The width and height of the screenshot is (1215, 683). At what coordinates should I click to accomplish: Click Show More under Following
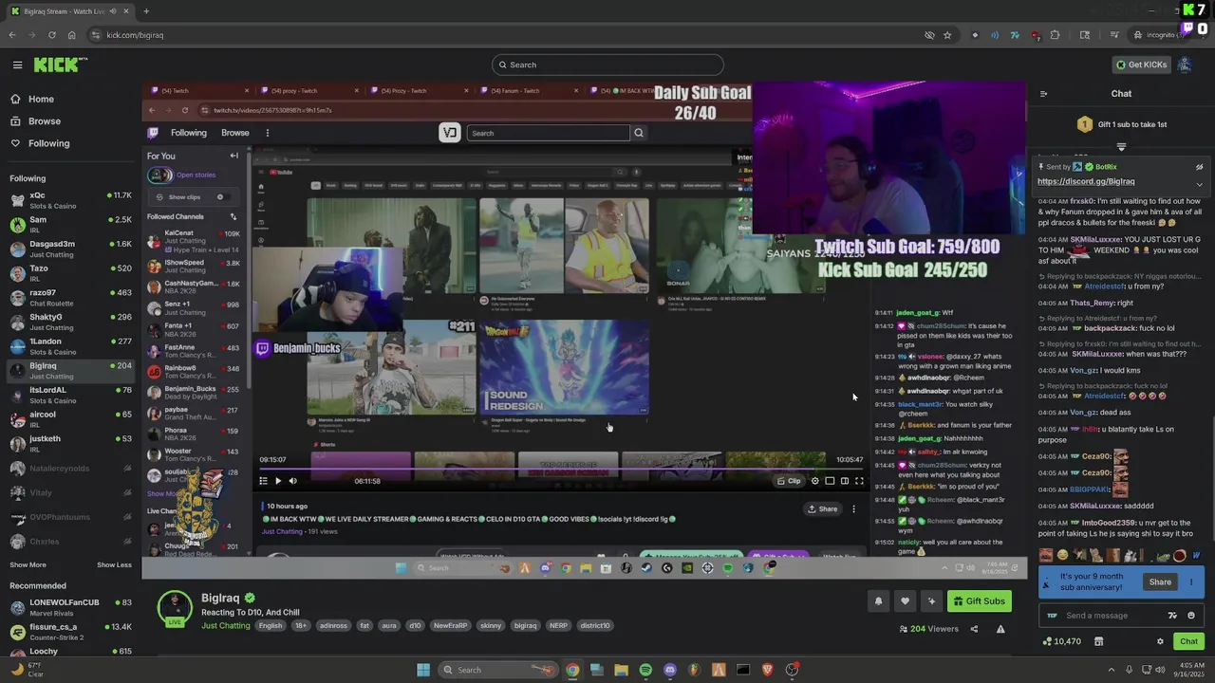[x=28, y=564]
